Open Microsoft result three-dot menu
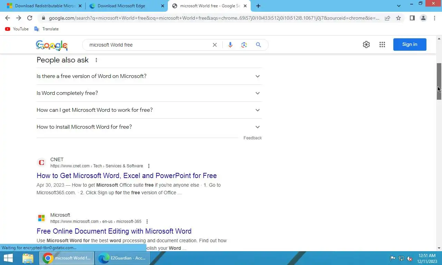 (x=147, y=222)
